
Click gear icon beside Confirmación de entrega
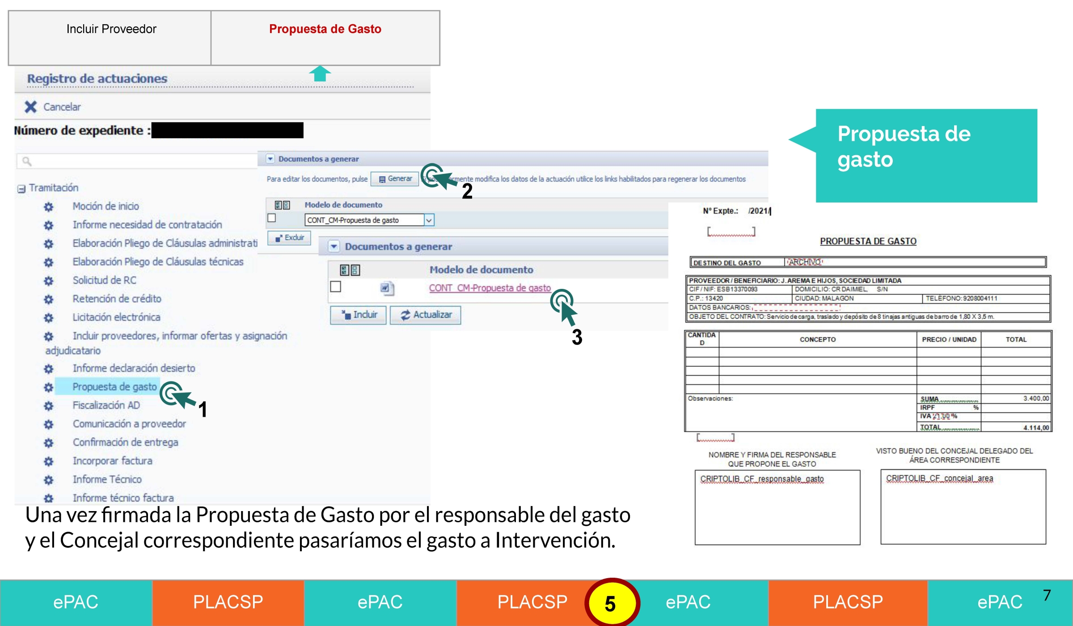[48, 443]
